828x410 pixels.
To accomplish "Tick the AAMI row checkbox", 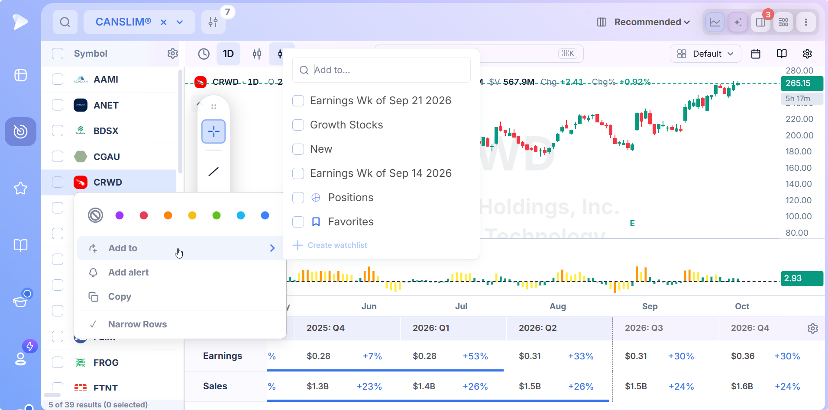I will point(58,80).
